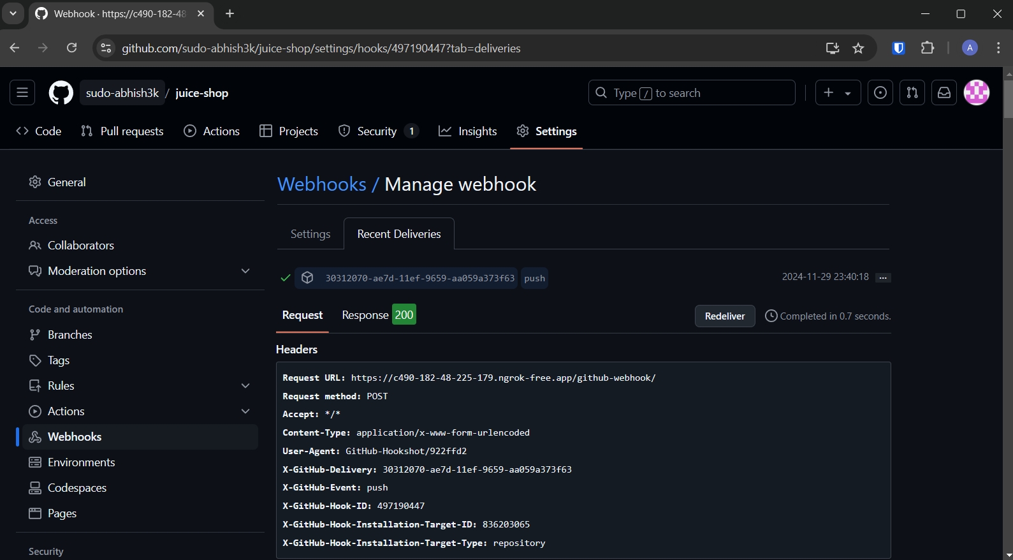
Task: Select Webhooks in sidebar
Action: pyautogui.click(x=140, y=437)
